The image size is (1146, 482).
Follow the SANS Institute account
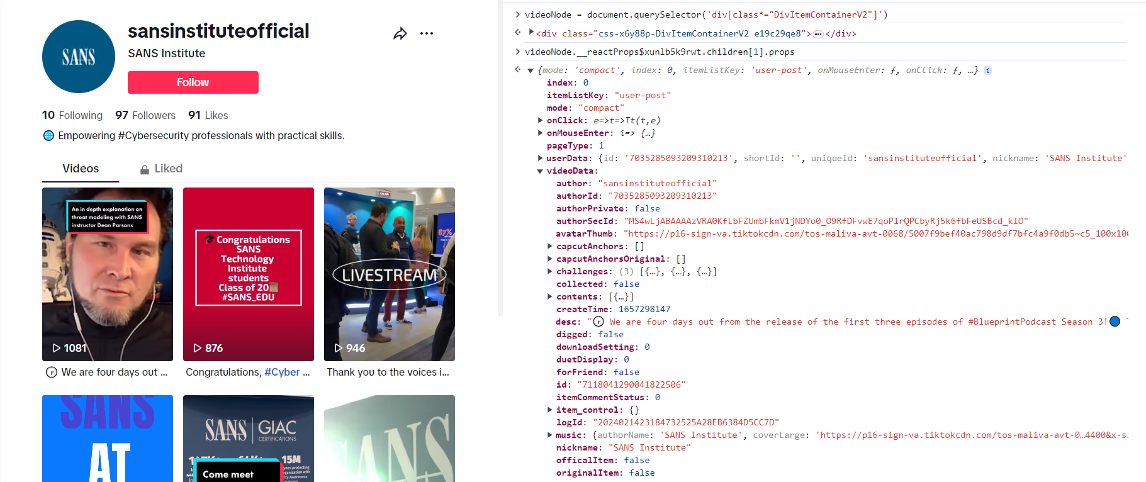(x=193, y=82)
